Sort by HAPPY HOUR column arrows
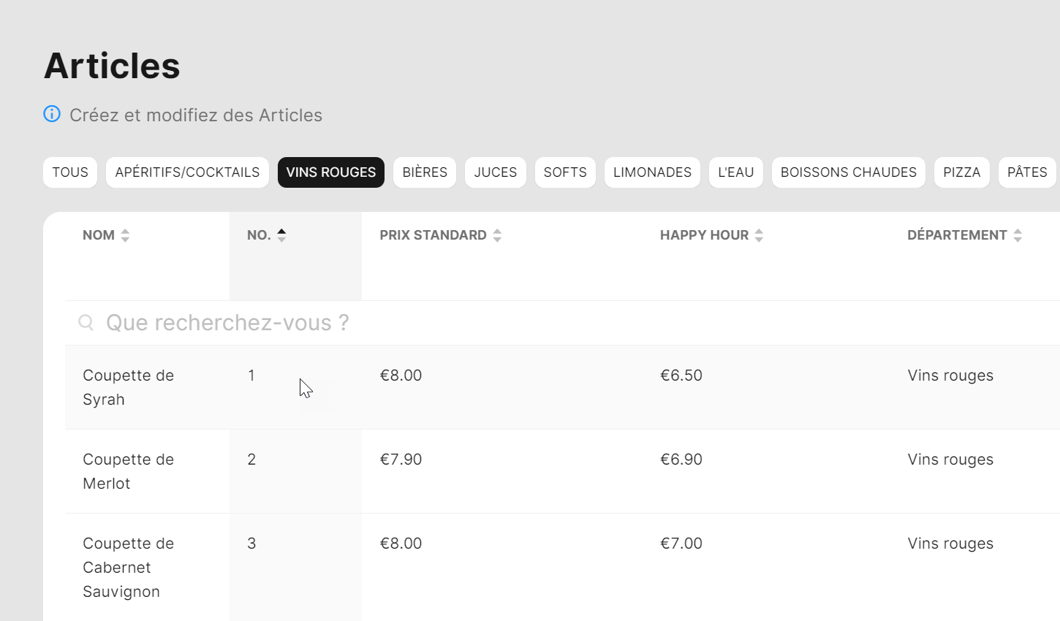The width and height of the screenshot is (1060, 621). [x=759, y=235]
